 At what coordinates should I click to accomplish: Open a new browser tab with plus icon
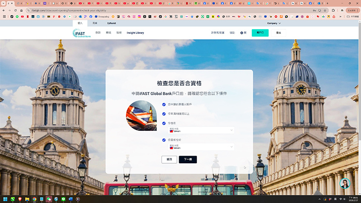328,4
